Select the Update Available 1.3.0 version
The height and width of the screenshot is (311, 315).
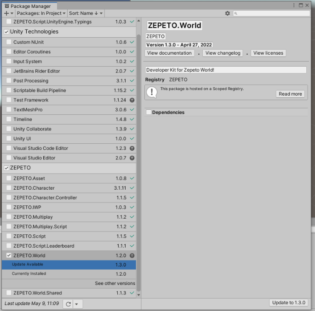click(x=69, y=265)
